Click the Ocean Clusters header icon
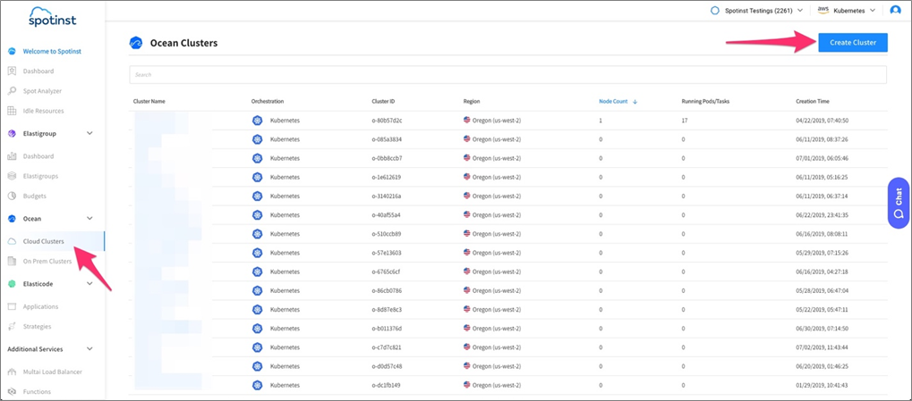Viewport: 912px width, 401px height. pos(135,43)
